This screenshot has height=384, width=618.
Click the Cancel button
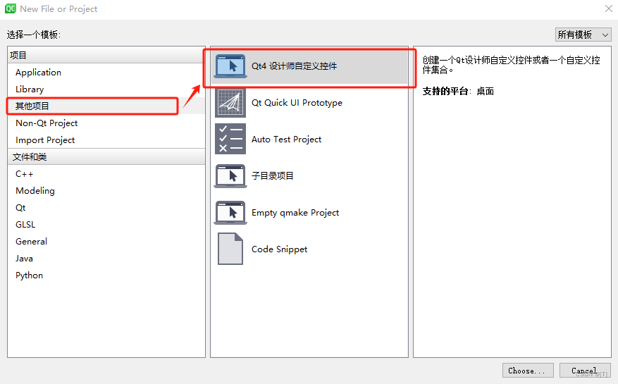pyautogui.click(x=585, y=371)
